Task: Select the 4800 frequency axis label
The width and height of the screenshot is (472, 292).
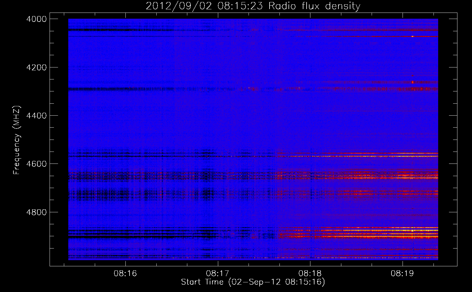Action: pyautogui.click(x=36, y=212)
